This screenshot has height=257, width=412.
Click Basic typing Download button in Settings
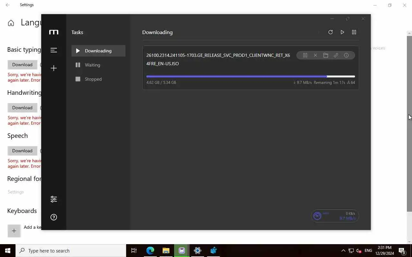click(22, 65)
